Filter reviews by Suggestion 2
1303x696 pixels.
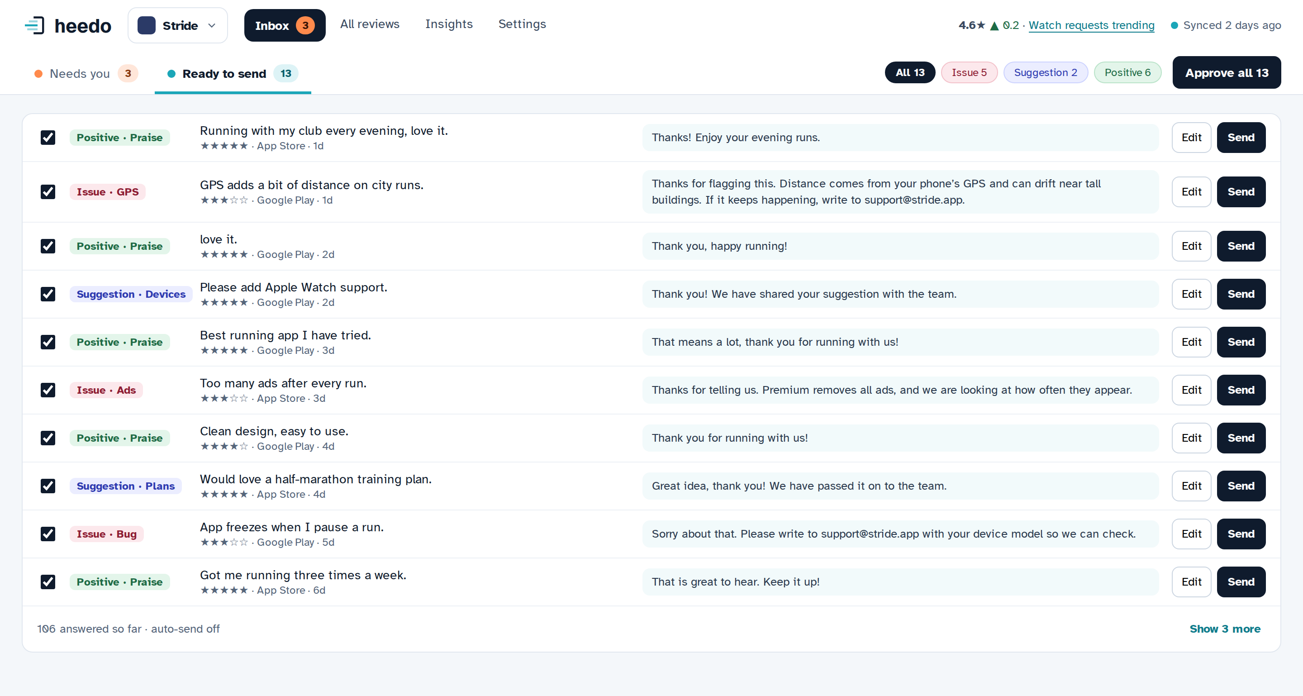click(1046, 72)
